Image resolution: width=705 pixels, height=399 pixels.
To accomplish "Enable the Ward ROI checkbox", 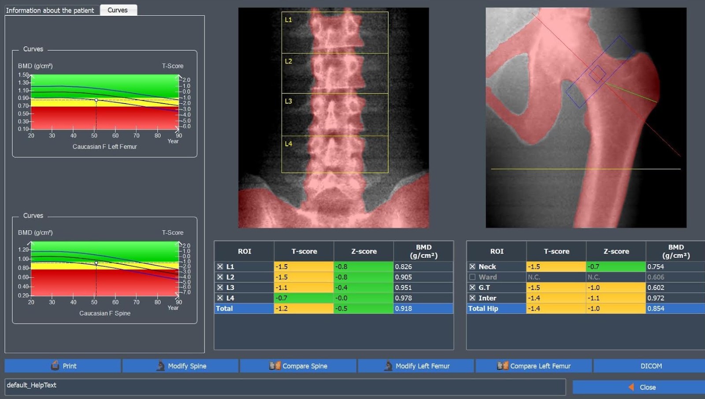I will 472,277.
